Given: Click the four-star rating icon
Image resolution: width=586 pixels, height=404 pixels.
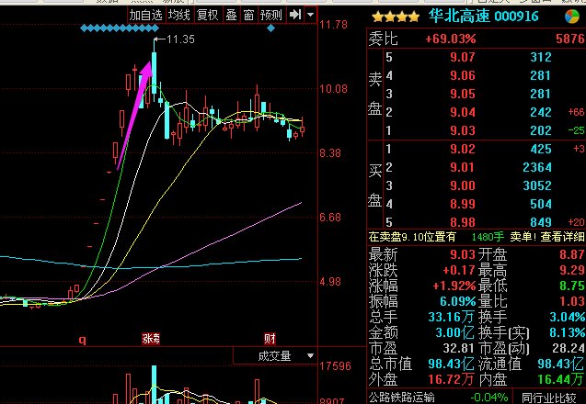Looking at the screenshot, I should coord(396,17).
